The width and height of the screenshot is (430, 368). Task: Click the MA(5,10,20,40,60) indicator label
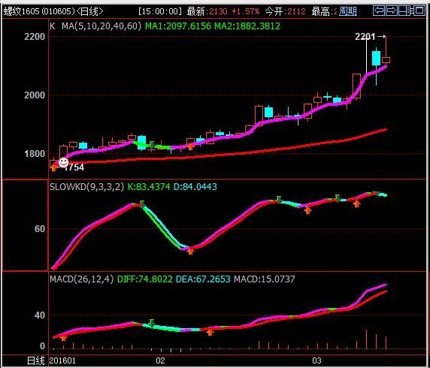[x=101, y=26]
